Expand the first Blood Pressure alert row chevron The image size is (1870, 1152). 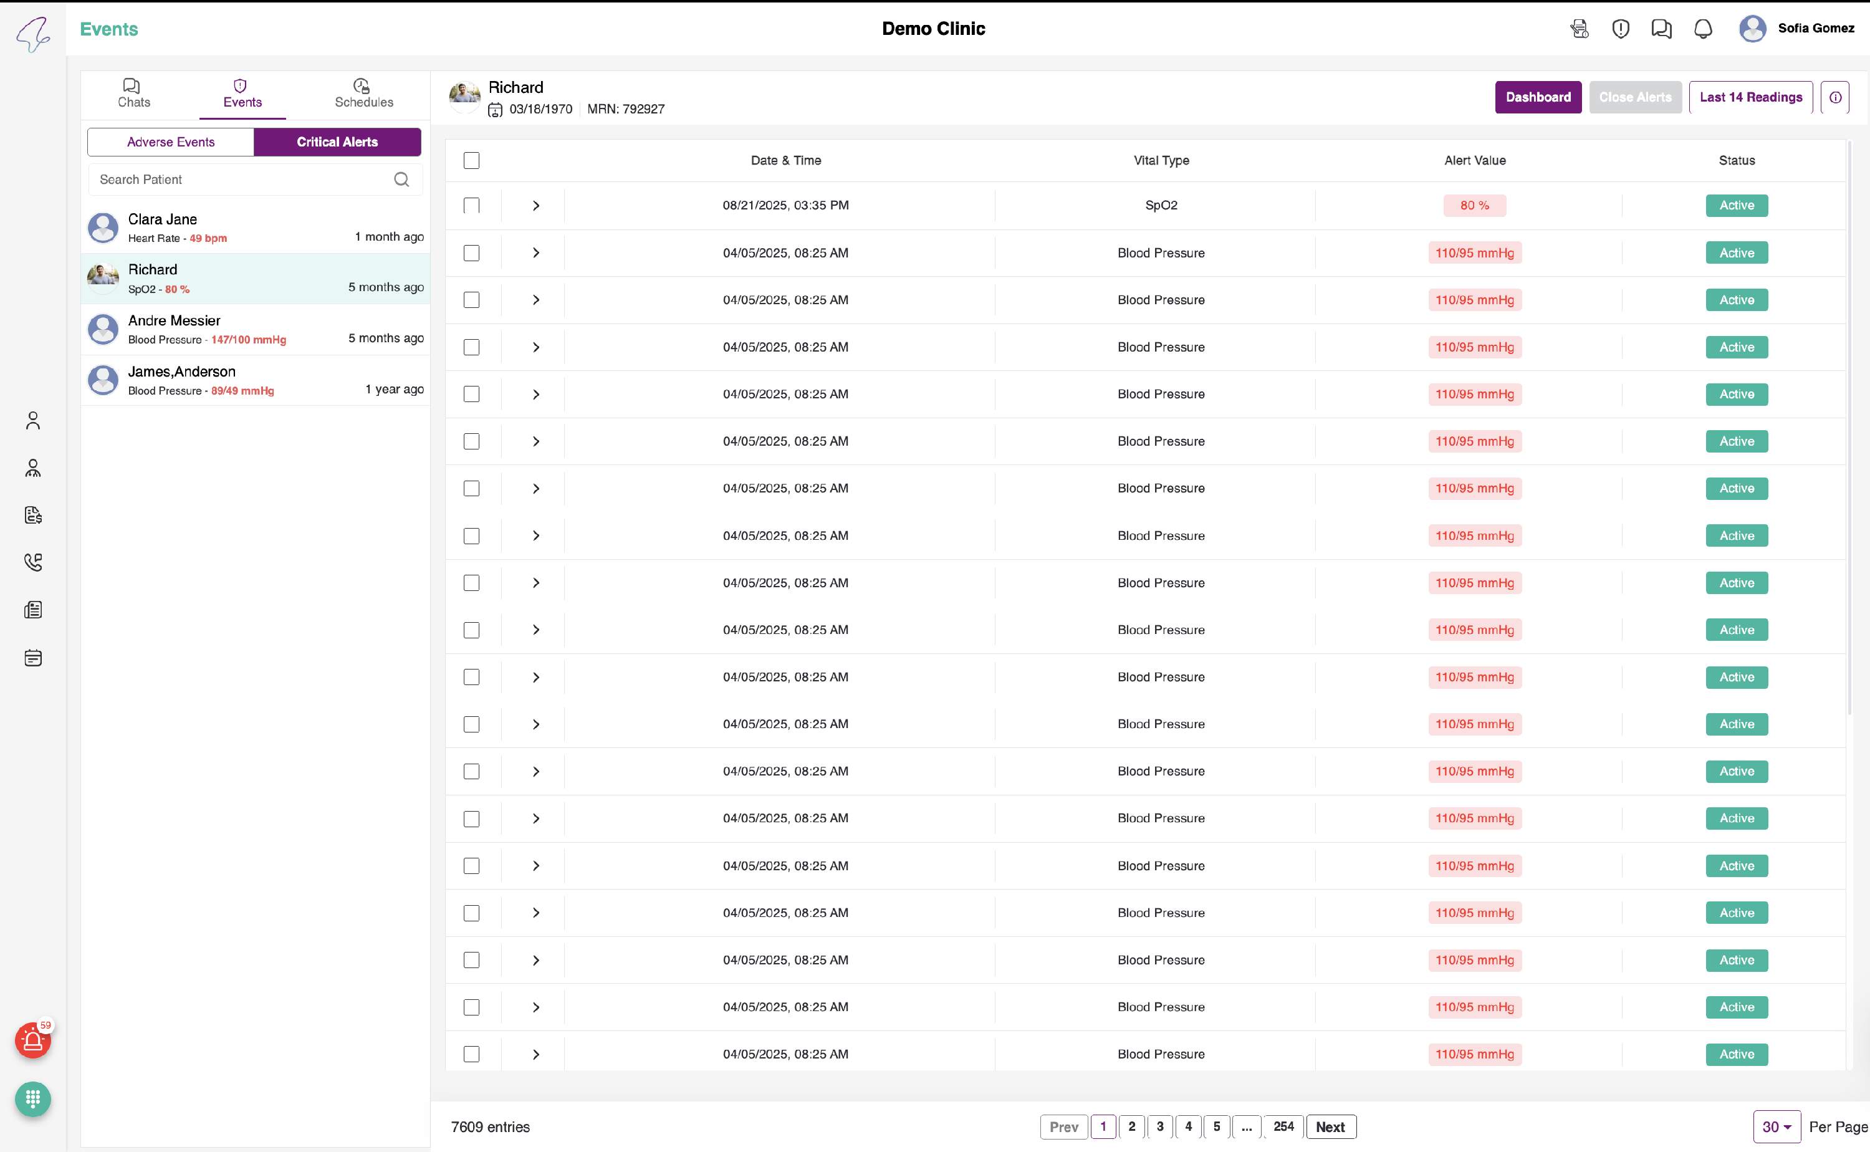(x=535, y=253)
